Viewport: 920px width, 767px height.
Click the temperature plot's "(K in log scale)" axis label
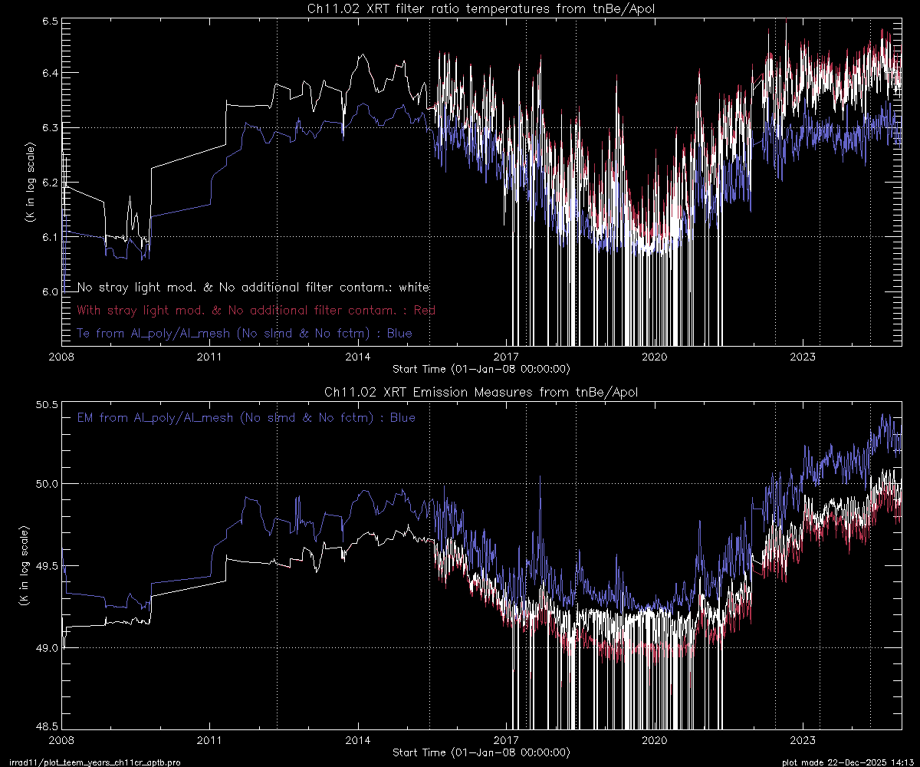28,183
